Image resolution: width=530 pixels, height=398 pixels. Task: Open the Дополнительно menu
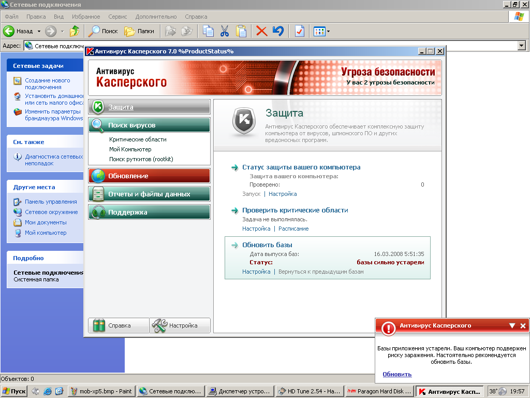point(156,17)
